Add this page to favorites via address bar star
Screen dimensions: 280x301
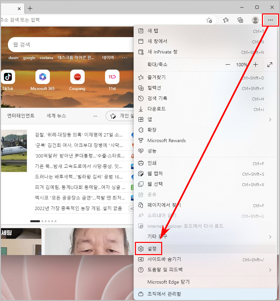coord(209,20)
